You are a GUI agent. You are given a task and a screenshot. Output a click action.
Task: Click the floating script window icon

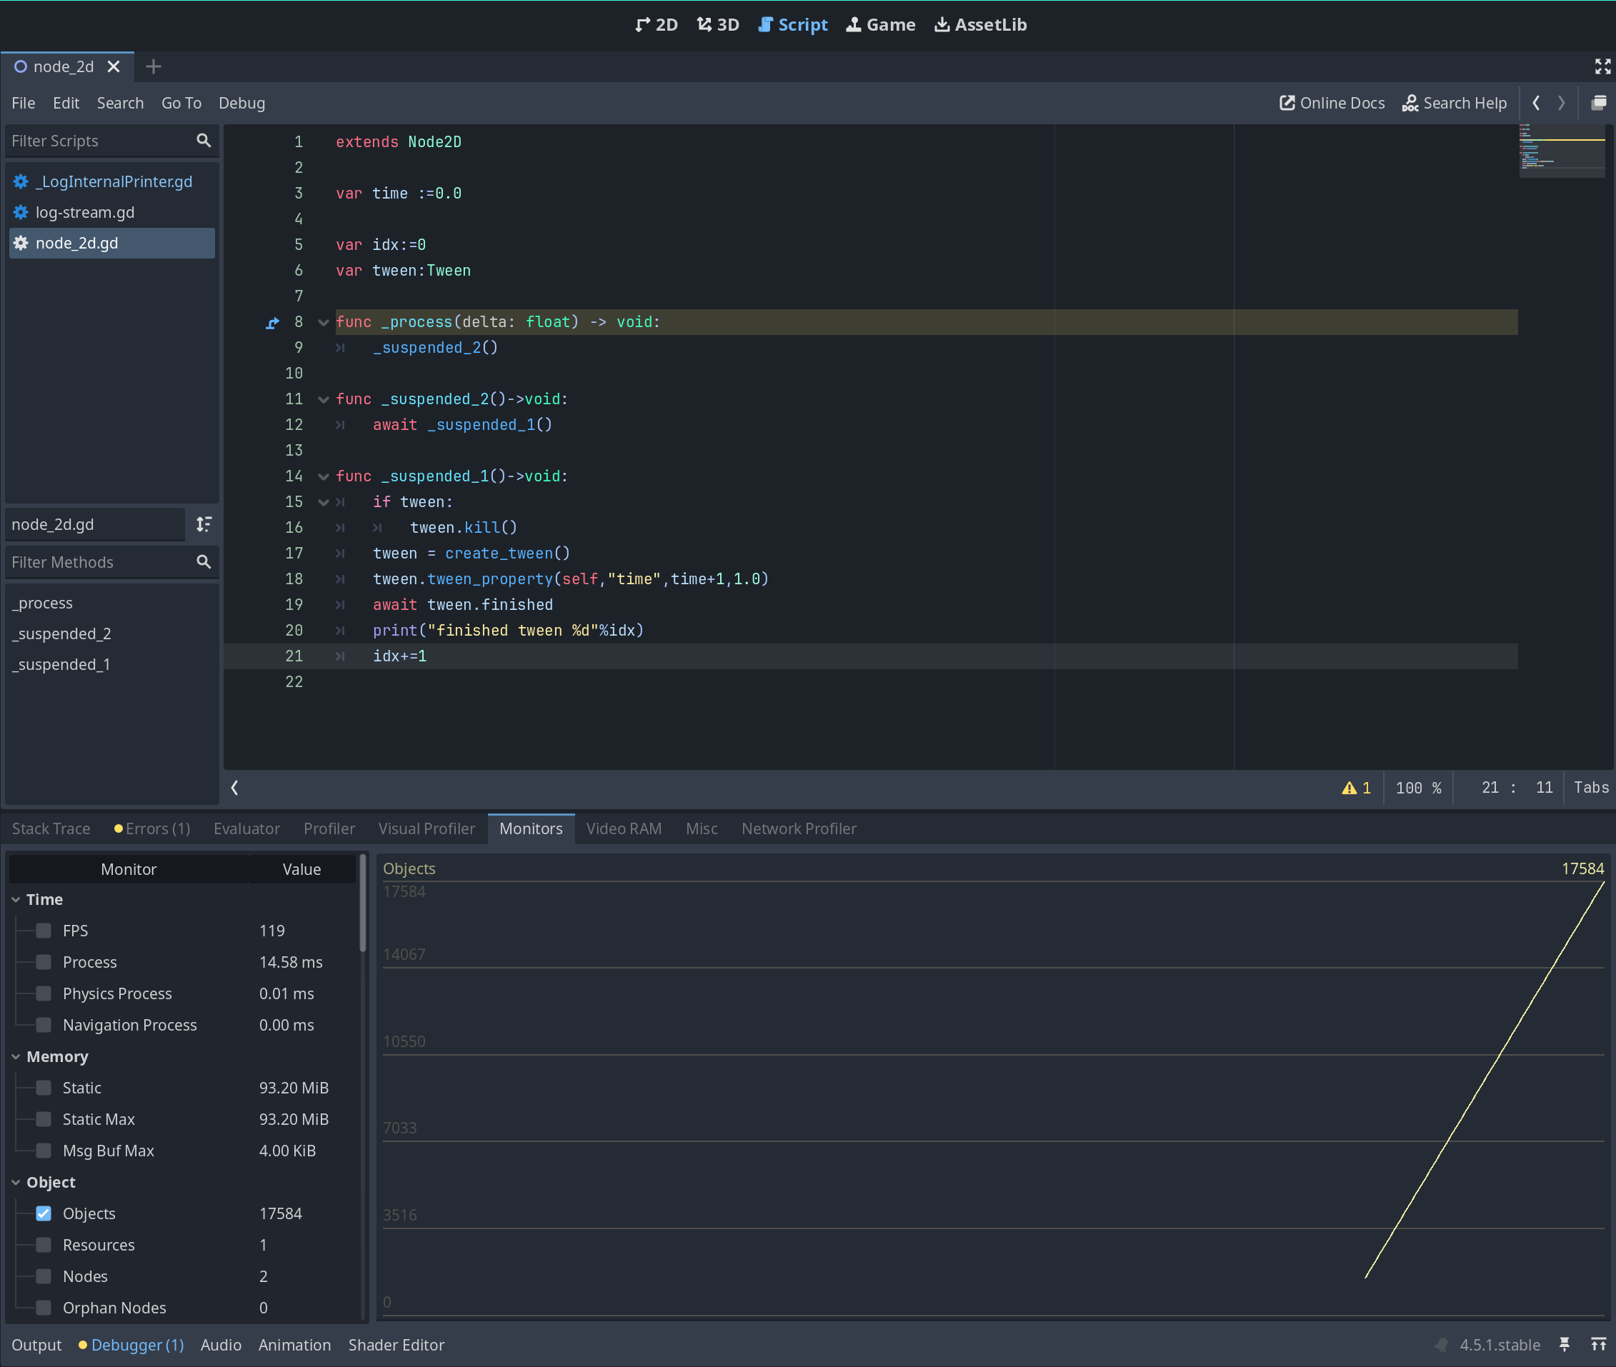pyautogui.click(x=1598, y=103)
